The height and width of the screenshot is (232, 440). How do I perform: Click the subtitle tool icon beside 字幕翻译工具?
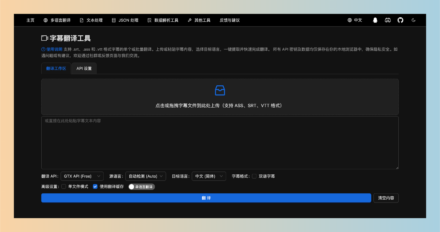click(44, 38)
